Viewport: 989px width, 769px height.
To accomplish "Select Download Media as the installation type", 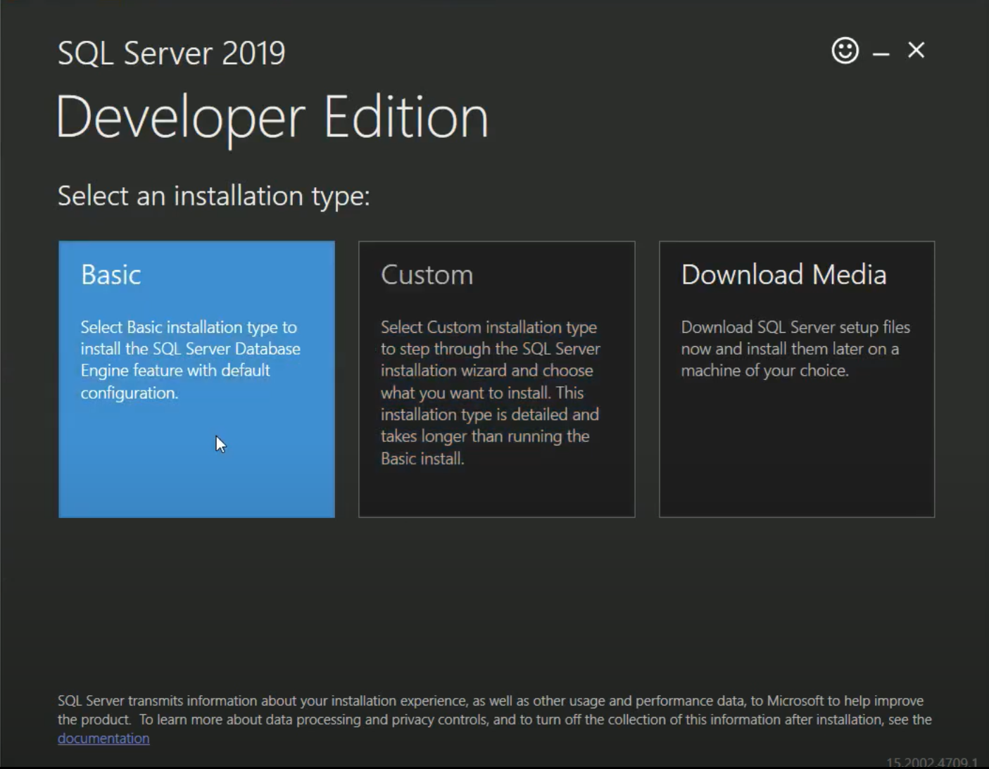I will tap(796, 379).
